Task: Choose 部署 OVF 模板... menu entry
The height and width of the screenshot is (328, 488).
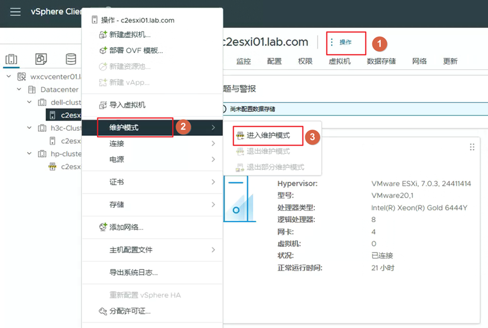Action: point(152,50)
